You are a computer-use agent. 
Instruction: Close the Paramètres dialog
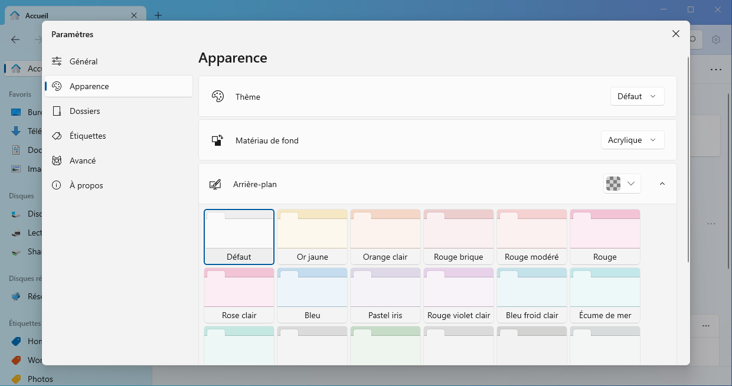coord(676,34)
